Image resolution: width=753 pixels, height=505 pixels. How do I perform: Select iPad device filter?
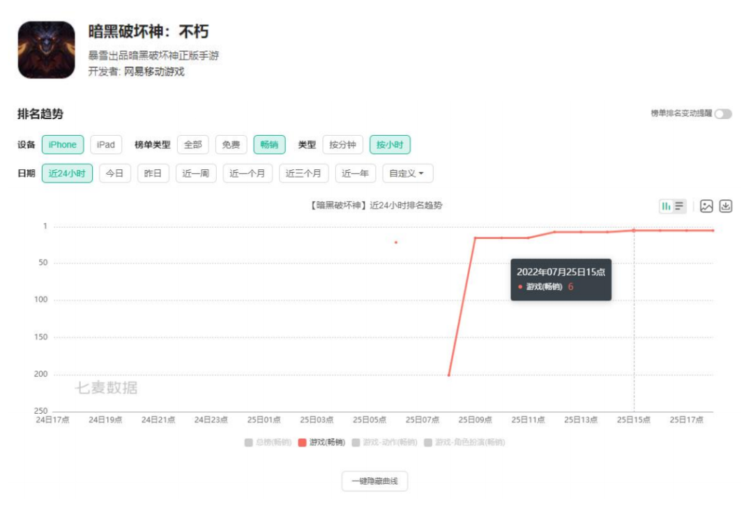point(106,145)
